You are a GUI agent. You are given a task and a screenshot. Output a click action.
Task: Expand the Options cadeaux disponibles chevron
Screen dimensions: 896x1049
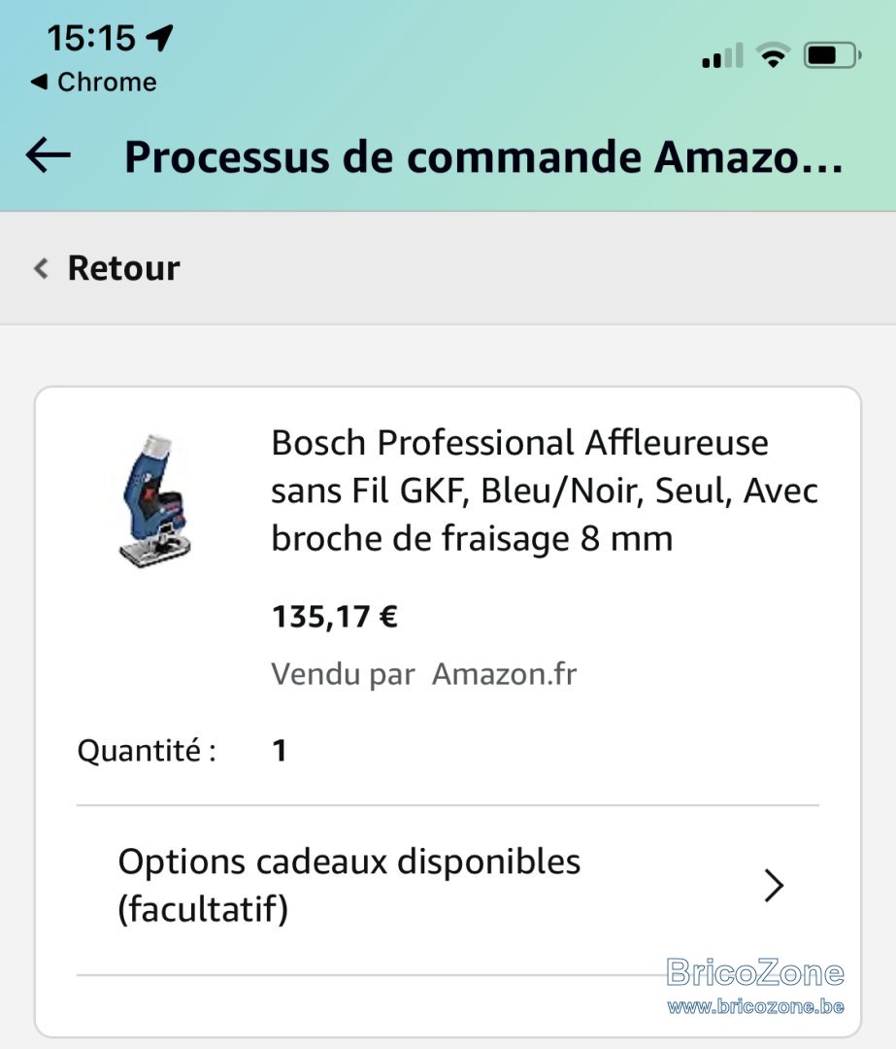[x=774, y=886]
